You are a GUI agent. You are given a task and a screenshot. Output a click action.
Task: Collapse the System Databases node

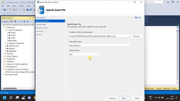pos(6,30)
